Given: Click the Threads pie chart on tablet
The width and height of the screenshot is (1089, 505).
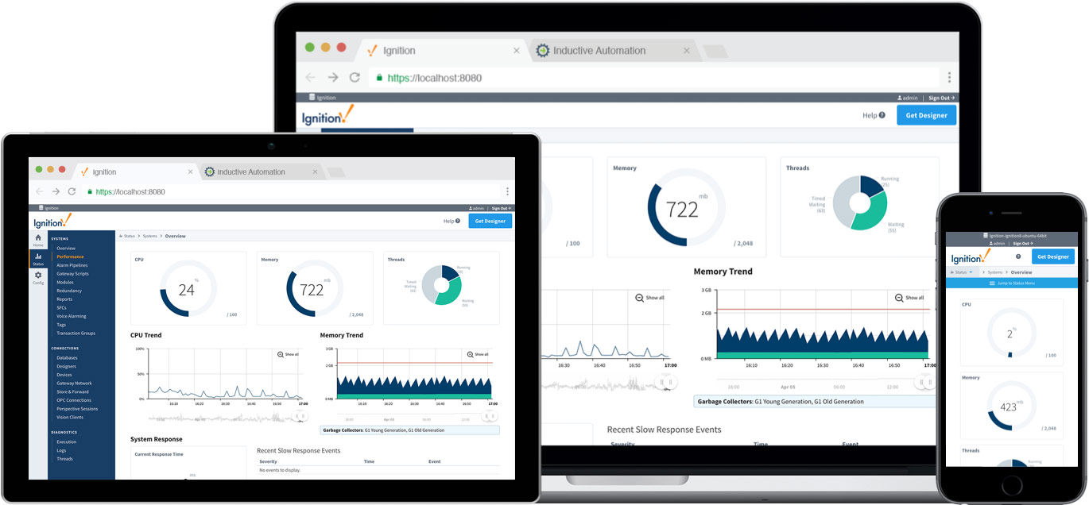Looking at the screenshot, I should pyautogui.click(x=441, y=284).
